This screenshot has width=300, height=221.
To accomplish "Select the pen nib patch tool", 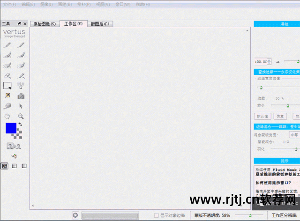I will point(21,86).
